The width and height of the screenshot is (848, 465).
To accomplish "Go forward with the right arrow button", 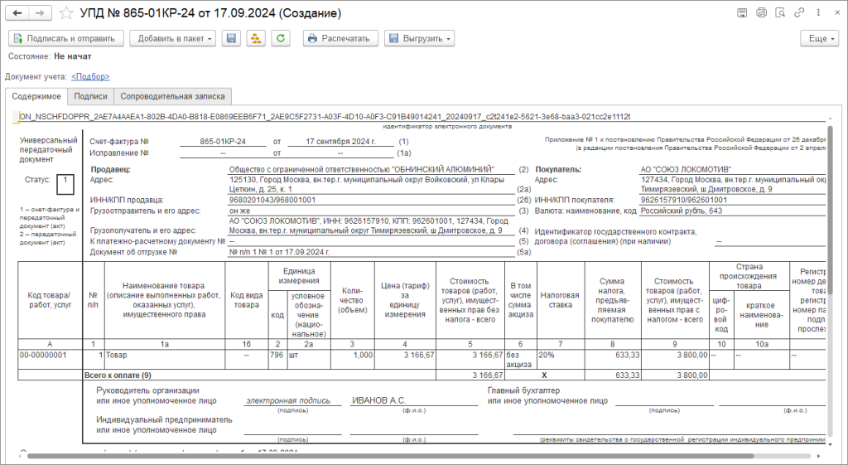I will (40, 13).
